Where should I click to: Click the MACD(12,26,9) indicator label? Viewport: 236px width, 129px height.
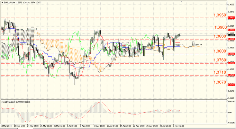[x=8, y=102]
